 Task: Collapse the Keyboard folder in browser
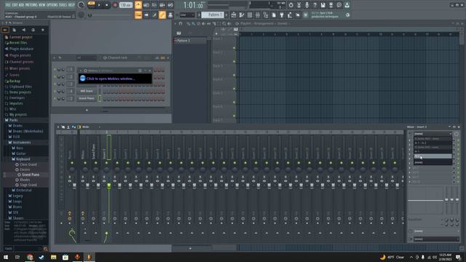coord(23,159)
